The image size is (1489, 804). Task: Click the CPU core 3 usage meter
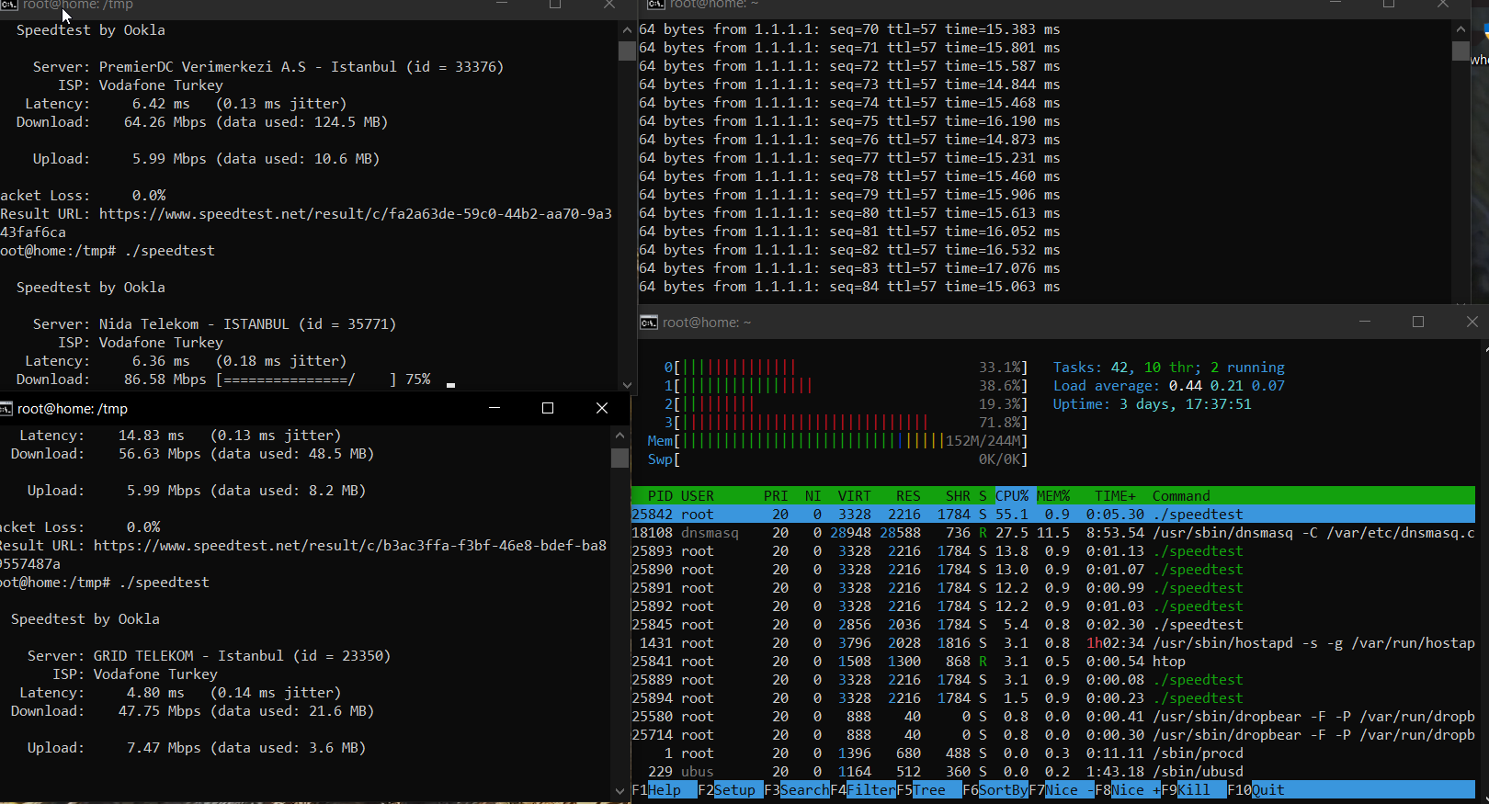coord(846,423)
